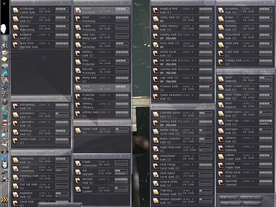
Task: Click the Hull Upgrades skill book icon
Action: coord(78,172)
